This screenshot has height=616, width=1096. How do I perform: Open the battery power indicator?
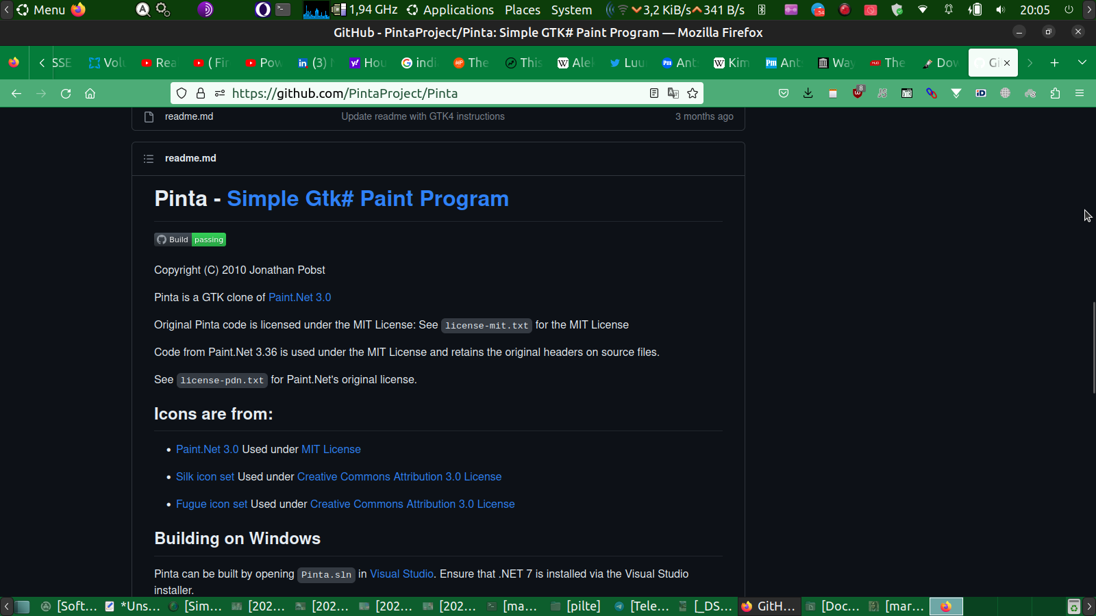pos(975,10)
